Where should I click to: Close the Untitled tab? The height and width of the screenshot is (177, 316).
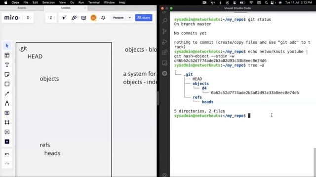pyautogui.click(x=85, y=8)
